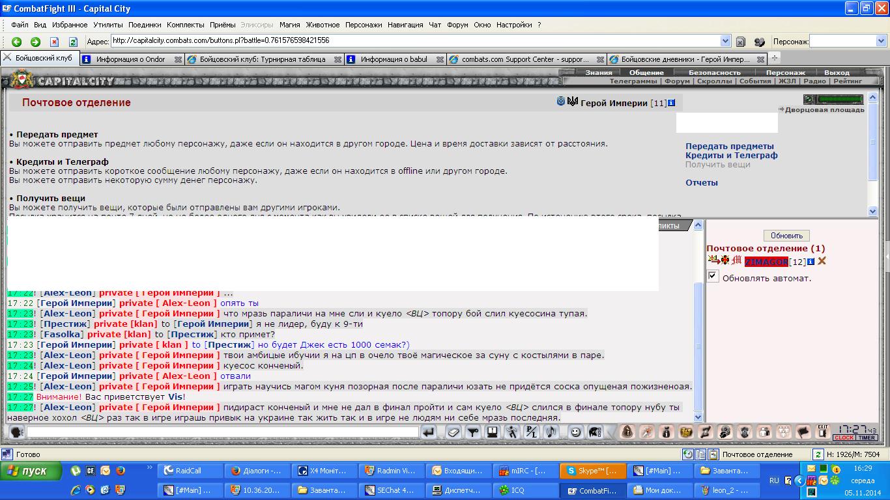Click the green refresh icon by HP bar
Image resolution: width=890 pixels, height=500 pixels.
coord(809,100)
